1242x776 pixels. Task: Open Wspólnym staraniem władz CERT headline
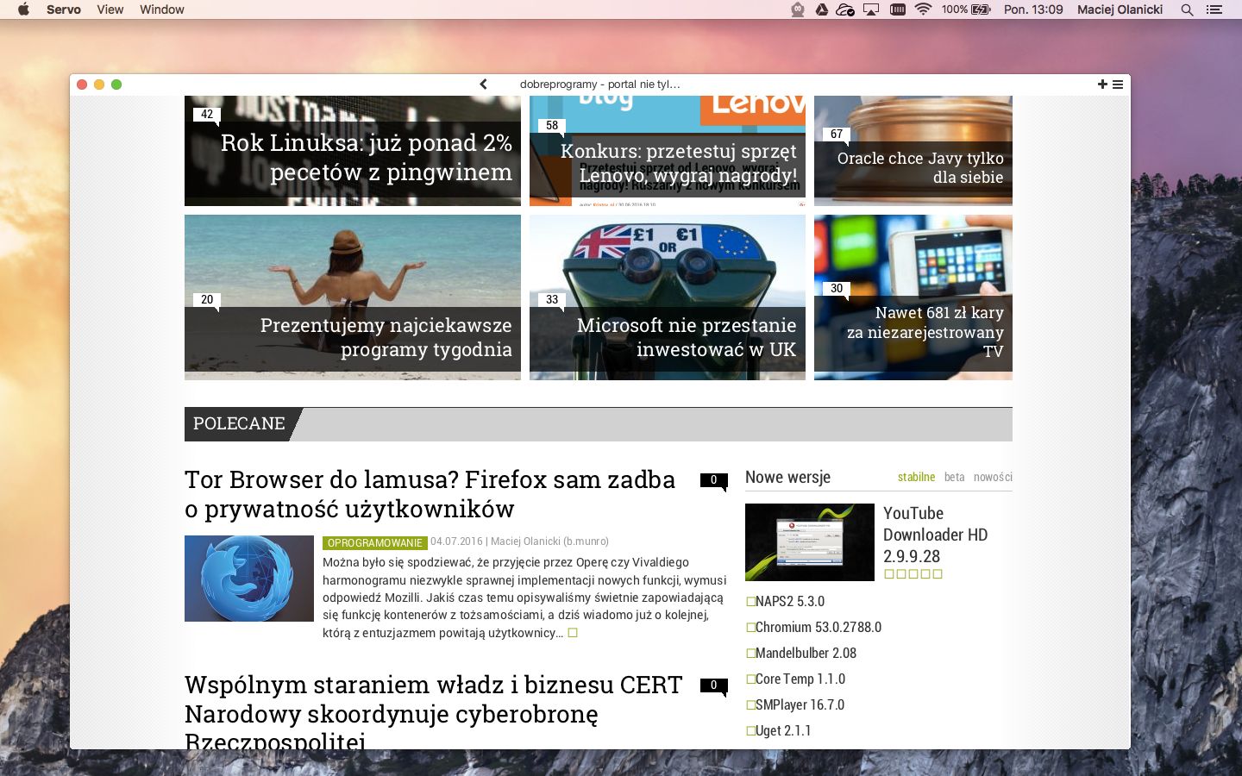[433, 711]
